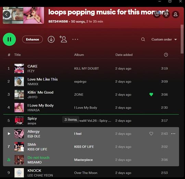Open the I feel album

pyautogui.click(x=78, y=134)
